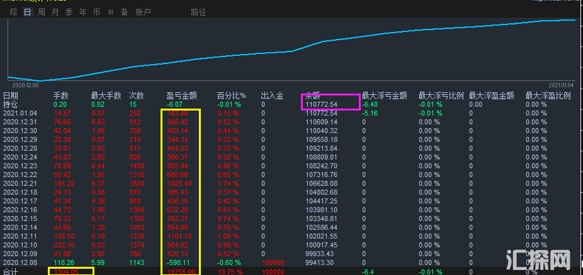Click the 持仓 position row label
The image size is (583, 275).
tap(11, 104)
